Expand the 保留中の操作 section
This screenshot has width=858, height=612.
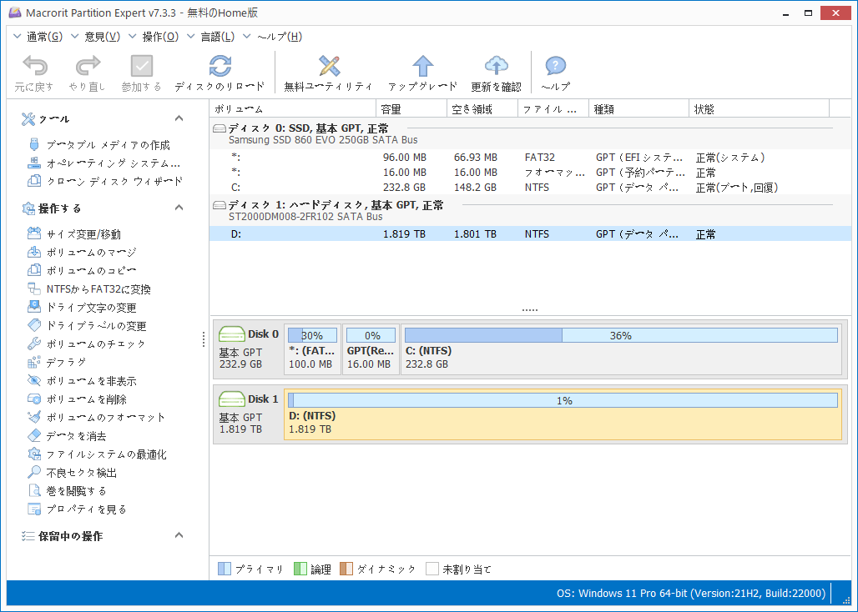coord(179,536)
